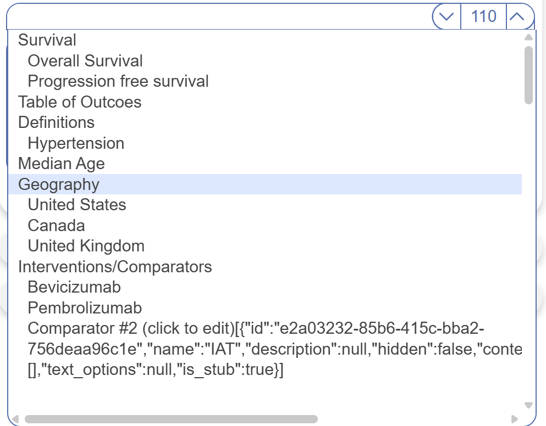The height and width of the screenshot is (426, 546).
Task: Choose Overall Survival from the list
Action: pos(85,61)
